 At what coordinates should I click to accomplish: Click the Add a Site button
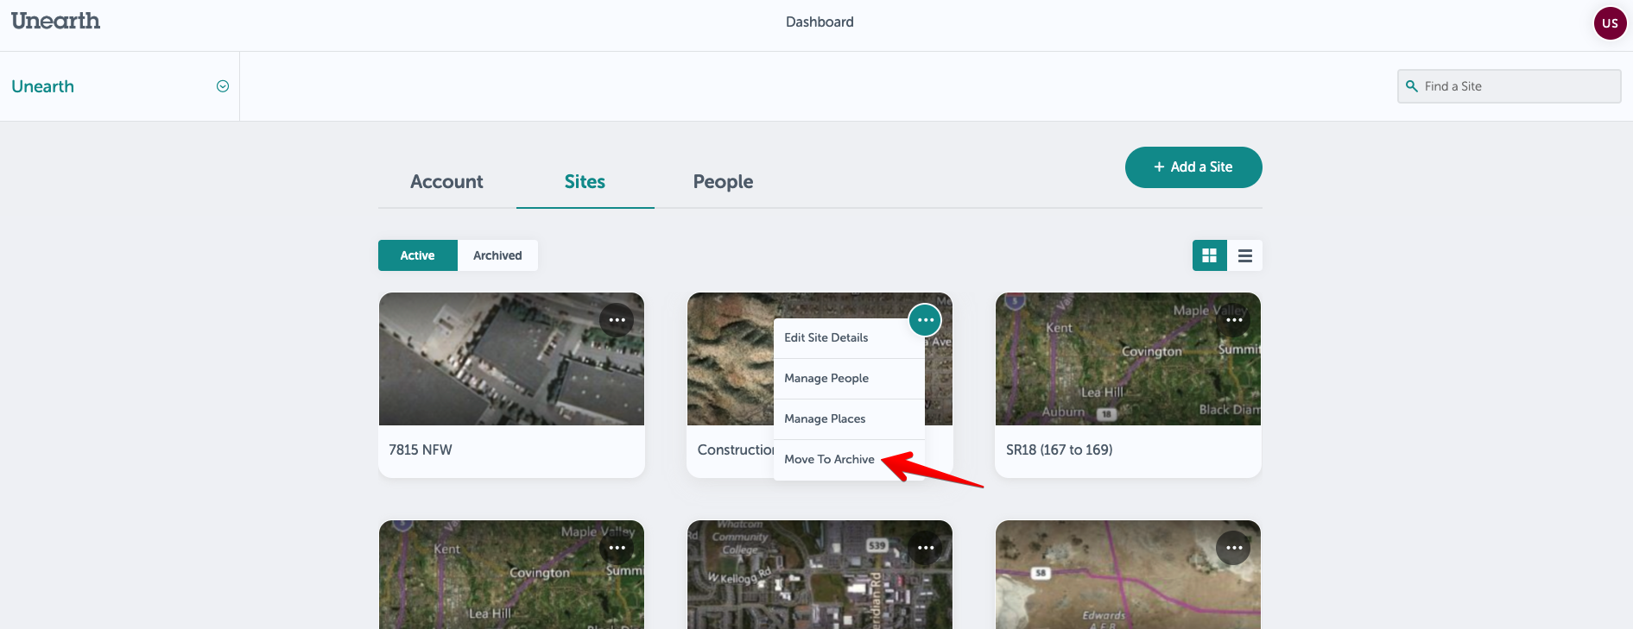coord(1193,167)
